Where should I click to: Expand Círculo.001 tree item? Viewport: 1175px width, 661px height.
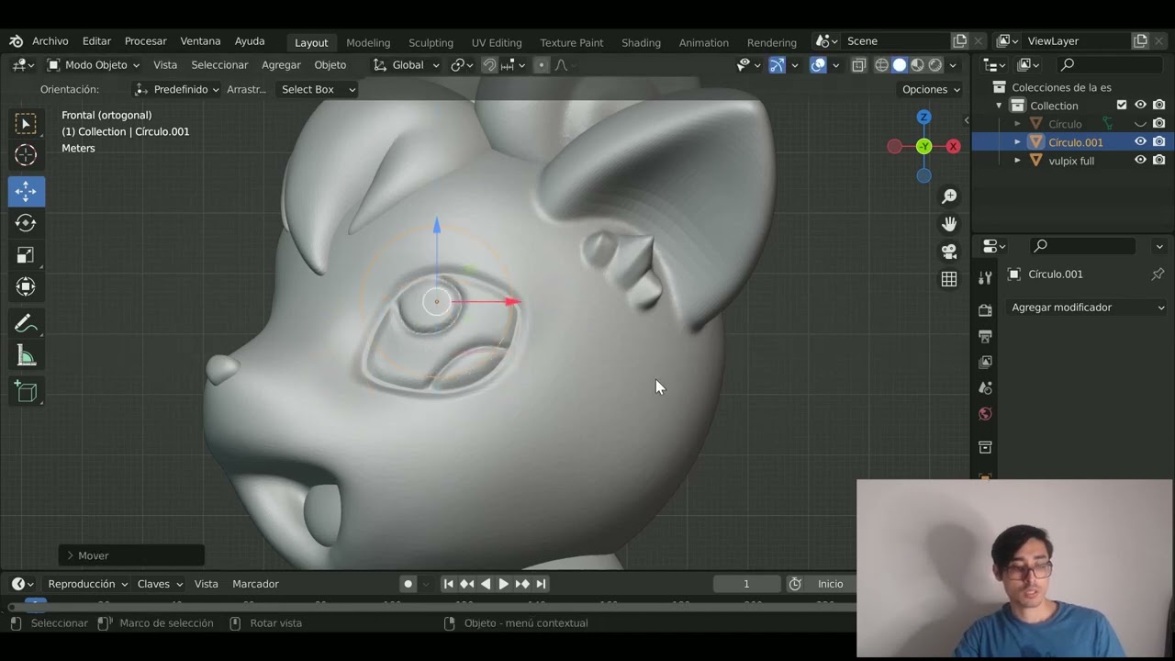(1017, 142)
